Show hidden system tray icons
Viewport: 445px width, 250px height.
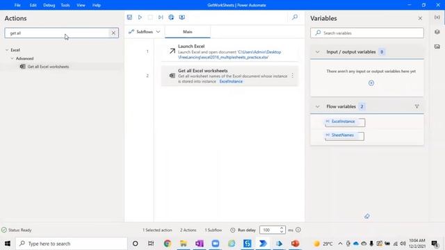click(340, 244)
